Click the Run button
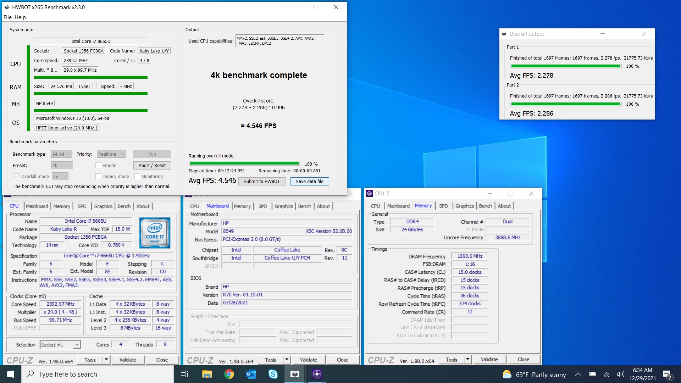This screenshot has height=383, width=681. point(152,154)
